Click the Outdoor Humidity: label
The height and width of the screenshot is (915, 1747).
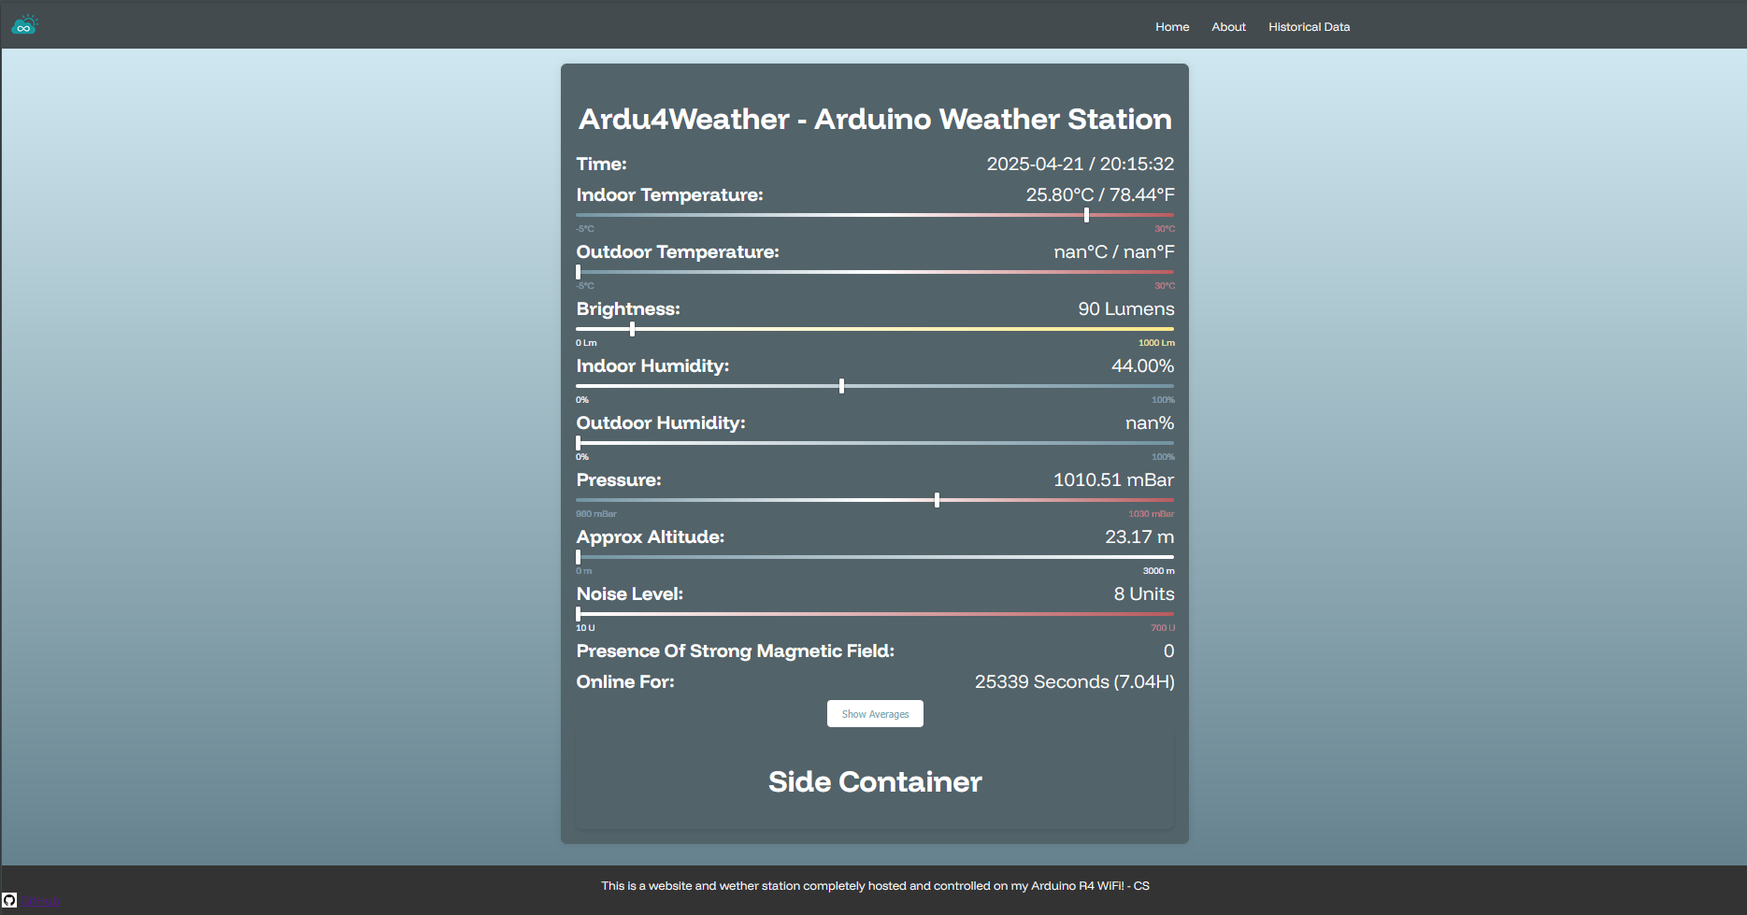coord(661,422)
